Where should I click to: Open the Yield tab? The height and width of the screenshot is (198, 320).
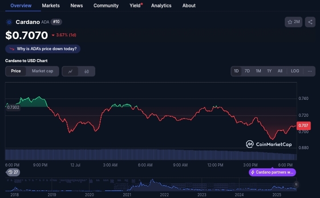click(136, 5)
